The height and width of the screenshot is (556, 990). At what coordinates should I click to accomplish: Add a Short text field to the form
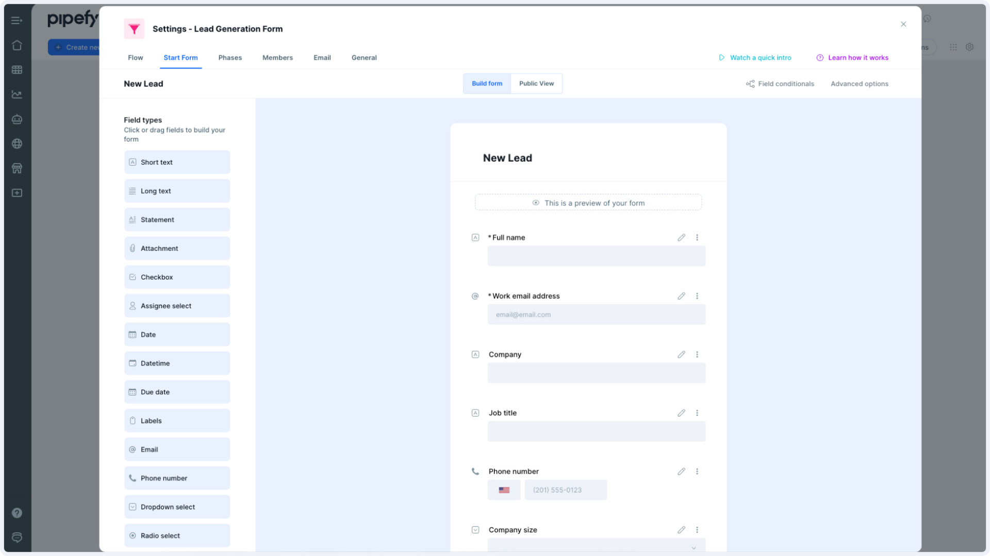pos(177,162)
